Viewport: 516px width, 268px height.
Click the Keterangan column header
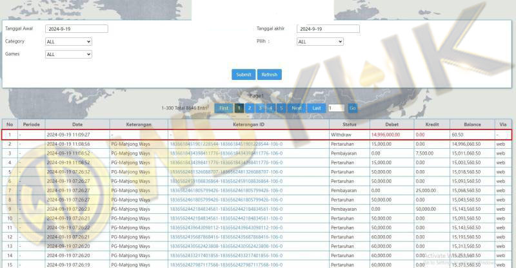point(139,124)
